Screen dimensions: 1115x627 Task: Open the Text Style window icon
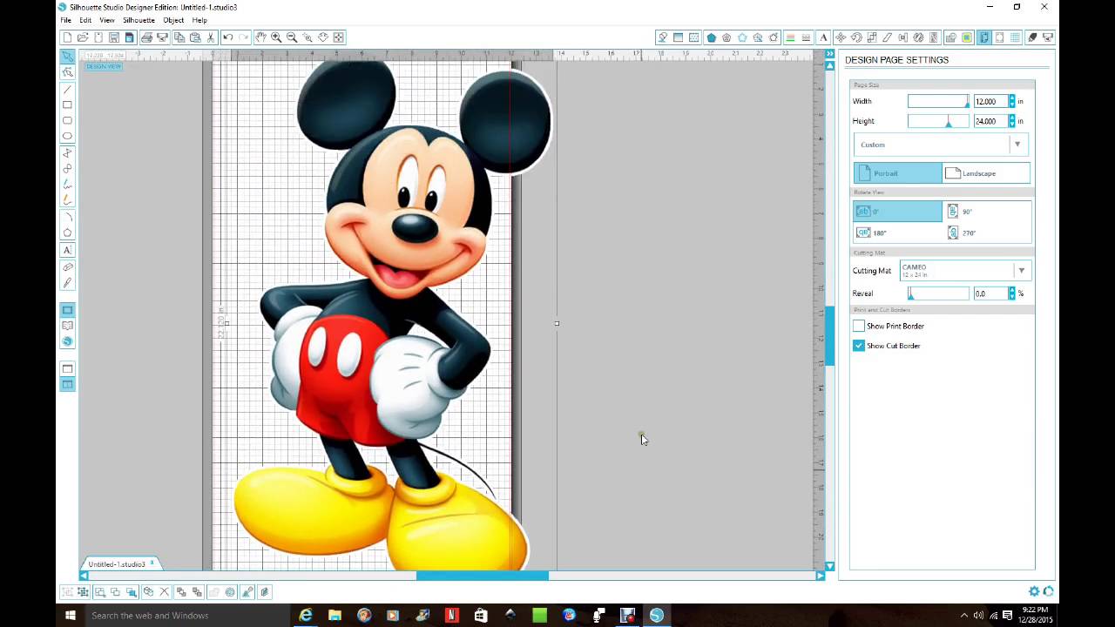click(823, 37)
